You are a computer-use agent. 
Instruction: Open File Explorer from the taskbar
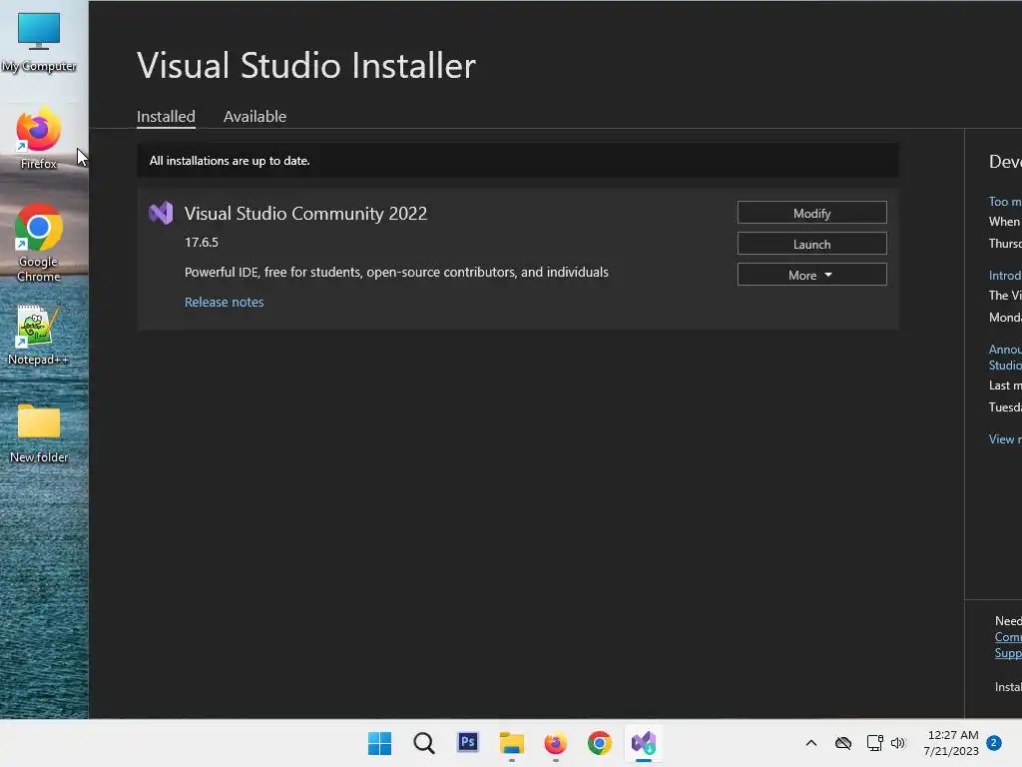tap(512, 743)
